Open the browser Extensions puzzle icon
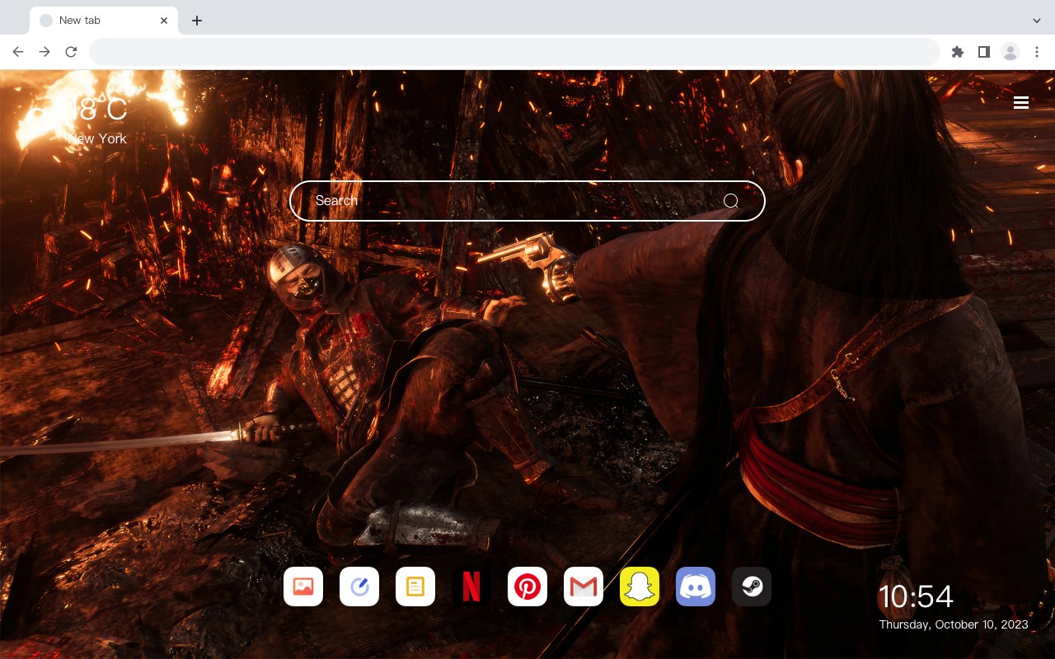This screenshot has height=659, width=1055. click(957, 52)
